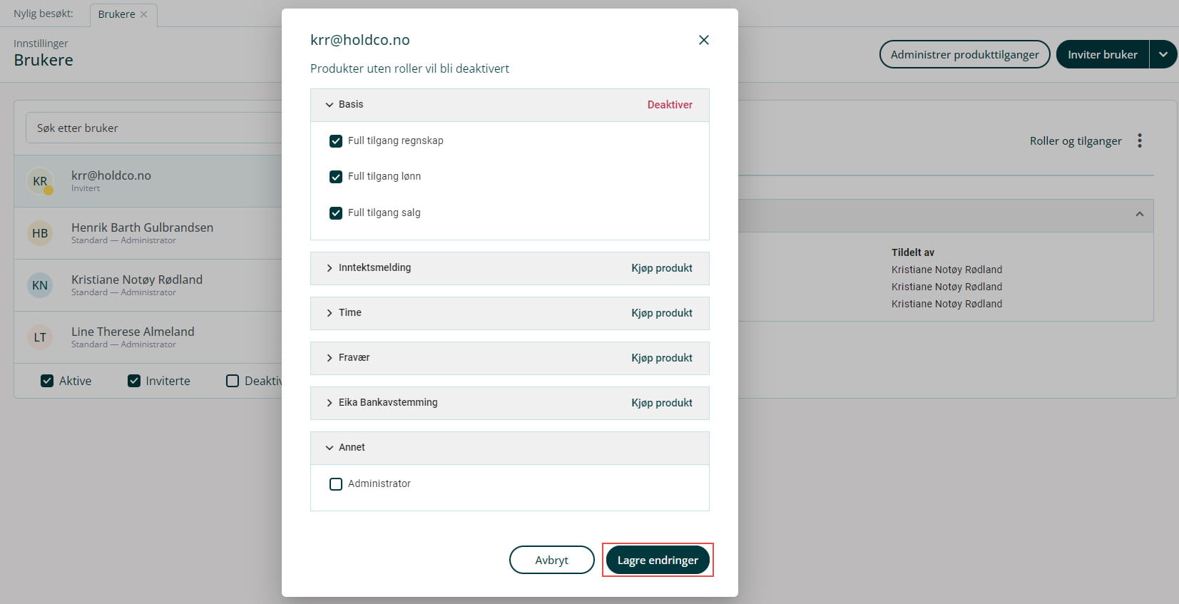
Task: Open the three-dot menu beside Roller og tilganger
Action: click(x=1140, y=140)
